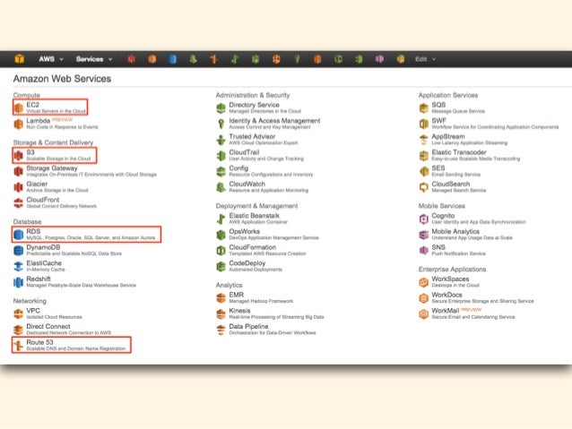The width and height of the screenshot is (572, 429).
Task: Click the Storage Gateway icon
Action: [x=19, y=171]
